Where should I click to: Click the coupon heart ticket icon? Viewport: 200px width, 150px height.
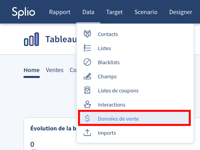coord(87,90)
